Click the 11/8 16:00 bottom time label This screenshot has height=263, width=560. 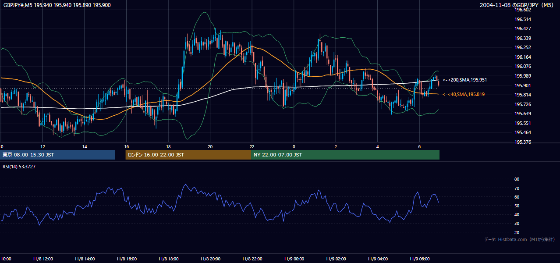click(x=126, y=259)
